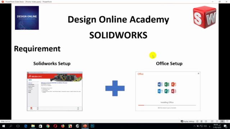230x129 pixels.
Task: Click the 'Solidworks Setup' label
Action: point(52,64)
